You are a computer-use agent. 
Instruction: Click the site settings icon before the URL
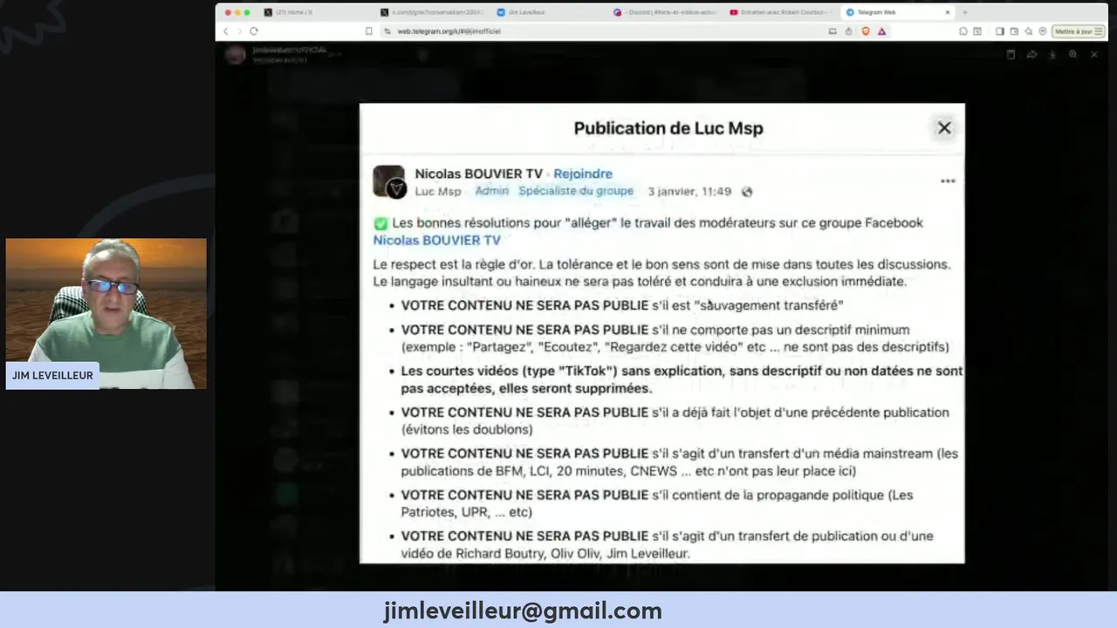click(387, 31)
